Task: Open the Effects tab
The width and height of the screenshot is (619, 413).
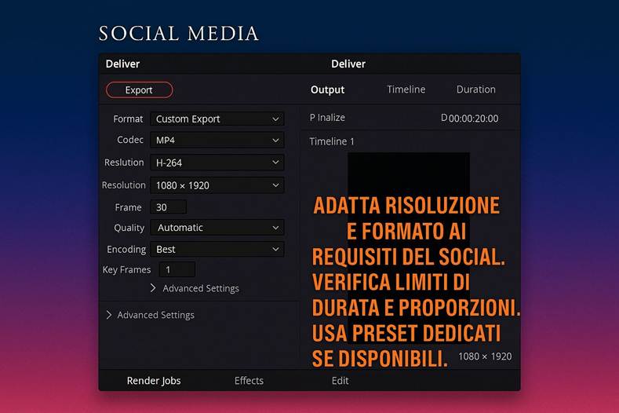Action: point(249,381)
